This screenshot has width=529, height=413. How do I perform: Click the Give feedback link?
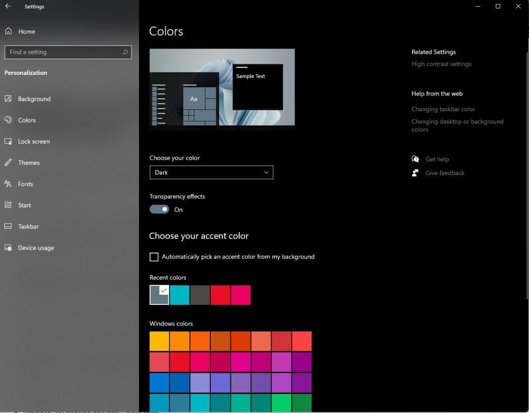click(445, 173)
